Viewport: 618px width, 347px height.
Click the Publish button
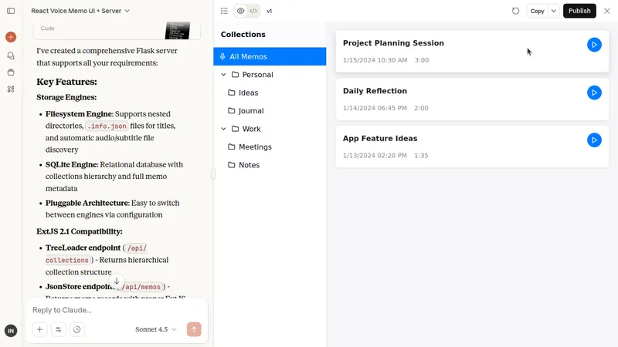click(x=579, y=11)
